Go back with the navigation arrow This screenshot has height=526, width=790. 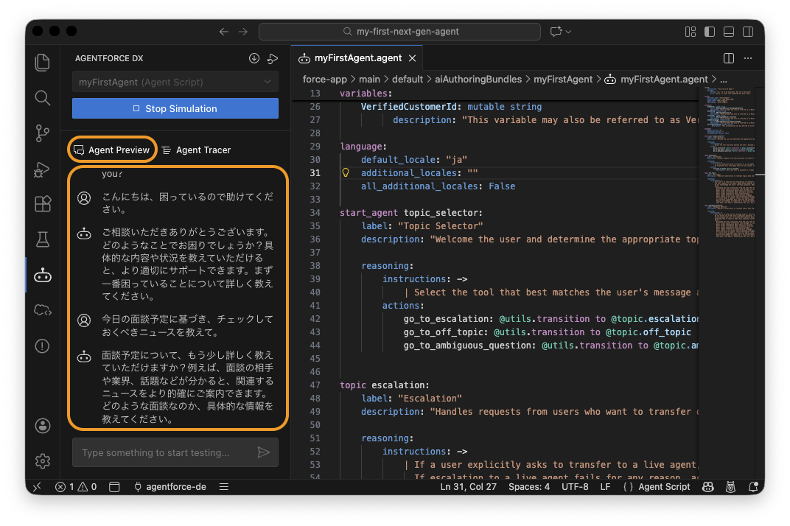coord(224,31)
